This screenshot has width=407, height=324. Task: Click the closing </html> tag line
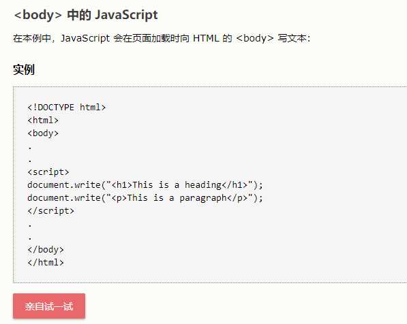point(46,262)
